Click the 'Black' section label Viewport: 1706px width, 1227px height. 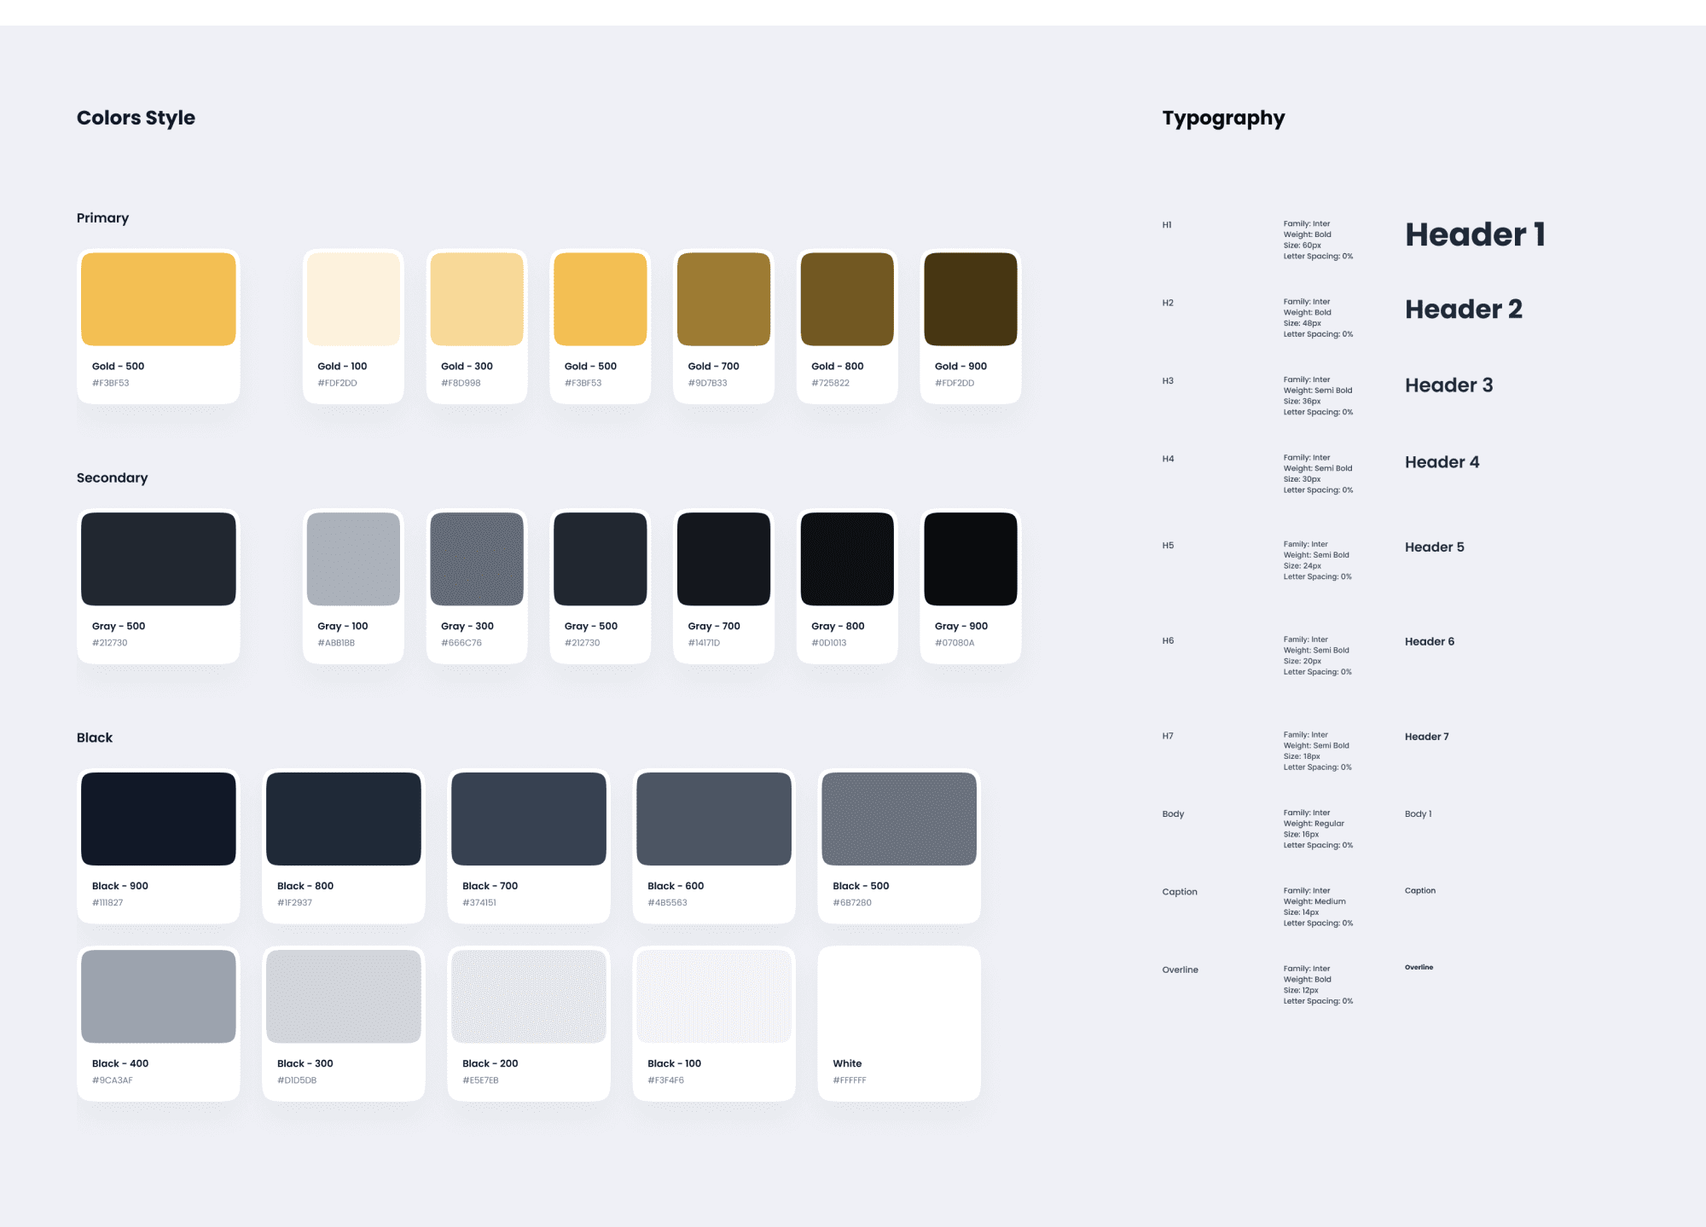[95, 738]
